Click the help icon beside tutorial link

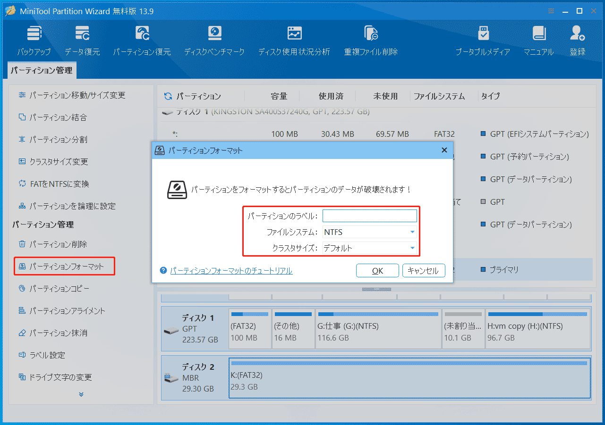[163, 271]
